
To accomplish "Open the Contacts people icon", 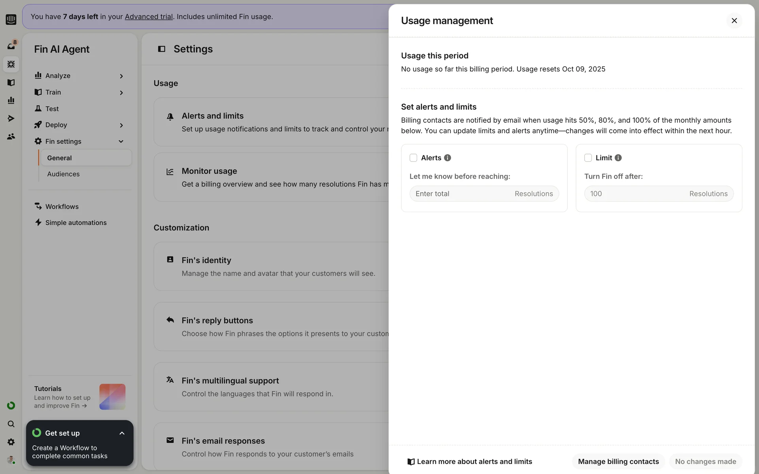I will (11, 137).
